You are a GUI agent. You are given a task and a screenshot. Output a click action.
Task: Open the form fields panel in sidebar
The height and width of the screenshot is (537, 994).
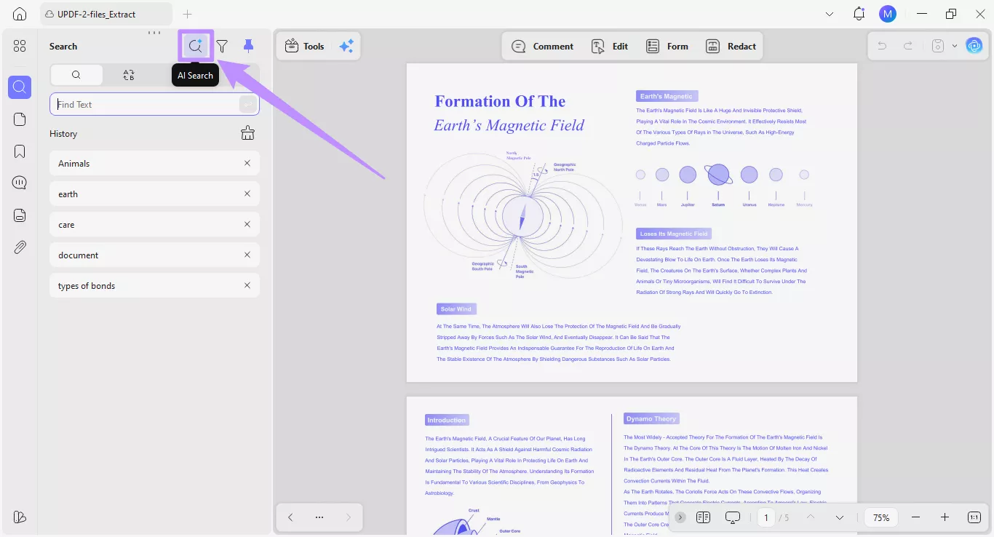(x=20, y=215)
